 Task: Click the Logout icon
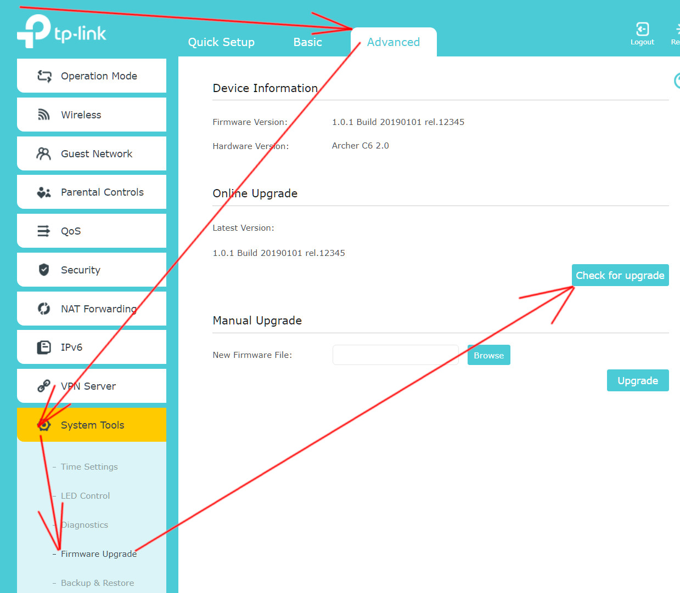pos(642,30)
